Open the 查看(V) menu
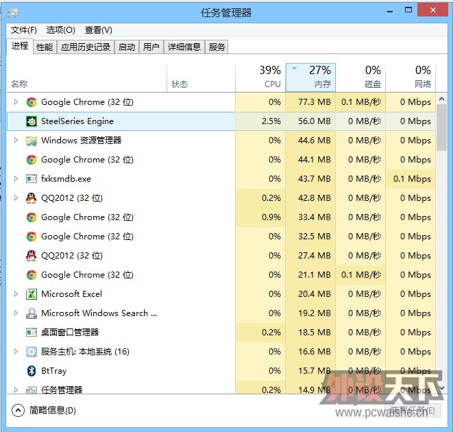The height and width of the screenshot is (432, 453). click(x=99, y=30)
